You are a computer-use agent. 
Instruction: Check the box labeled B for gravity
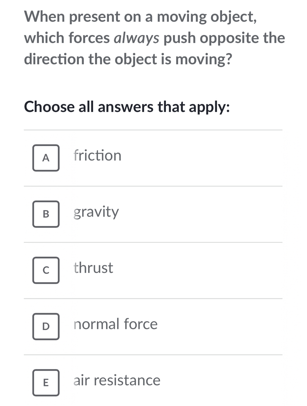[x=46, y=214]
